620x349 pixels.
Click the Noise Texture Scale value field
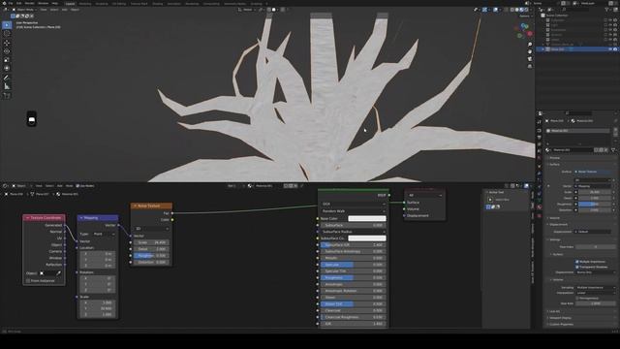pos(151,242)
